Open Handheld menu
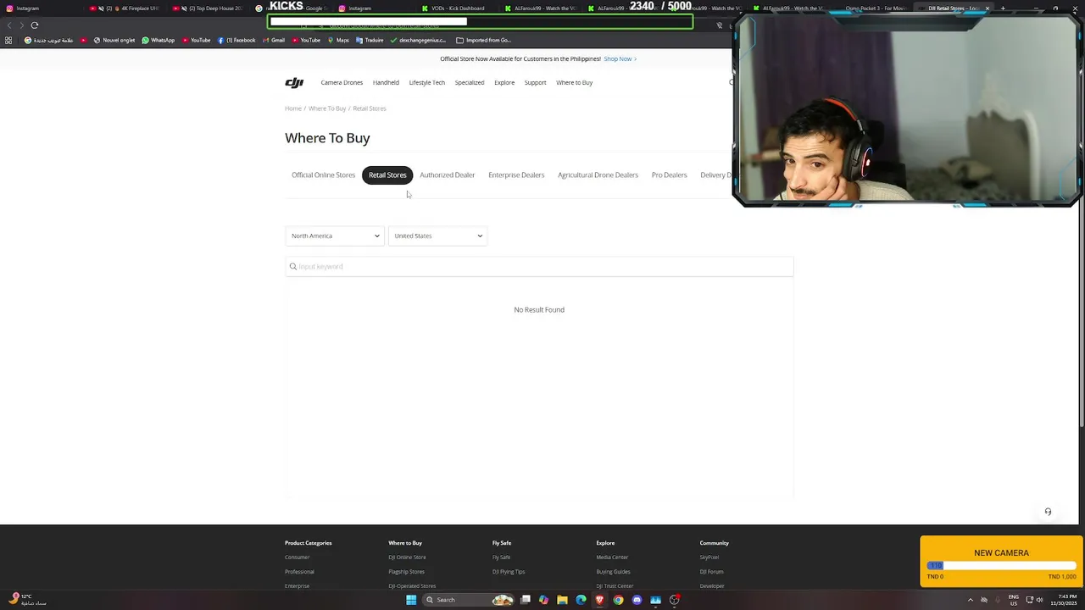The image size is (1085, 610). pos(386,82)
